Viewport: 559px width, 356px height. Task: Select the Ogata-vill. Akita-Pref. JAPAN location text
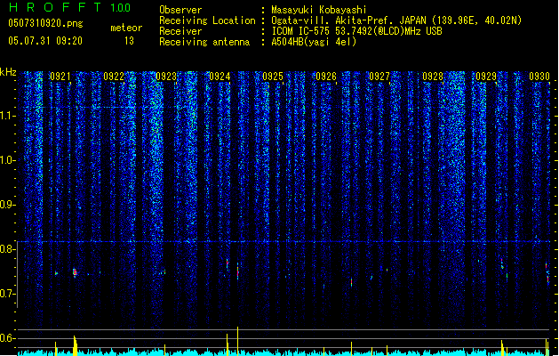point(396,20)
